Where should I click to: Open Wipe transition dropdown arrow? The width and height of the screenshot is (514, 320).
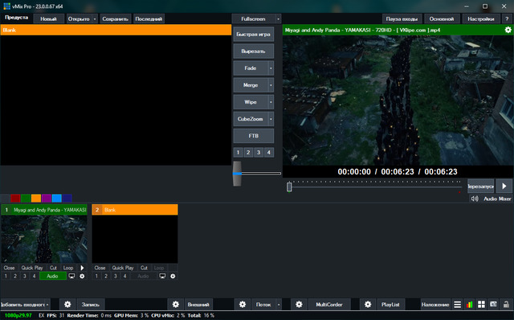click(271, 102)
